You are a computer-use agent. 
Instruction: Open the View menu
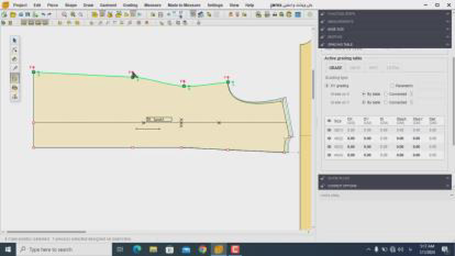click(234, 5)
